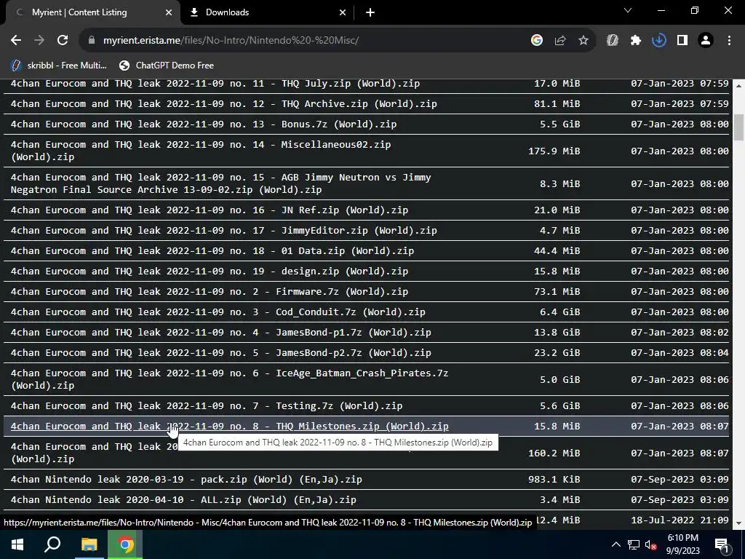Select the 983.1 KiB size cell
745x559 pixels.
[554, 480]
